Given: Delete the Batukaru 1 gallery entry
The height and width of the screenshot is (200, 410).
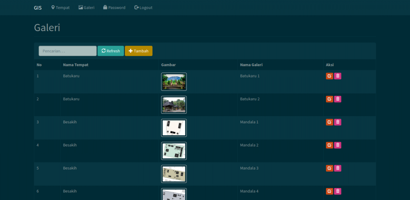Looking at the screenshot, I should (338, 76).
